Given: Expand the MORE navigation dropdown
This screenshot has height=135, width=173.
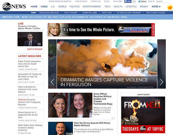Looking at the screenshot, I should point(156,6).
